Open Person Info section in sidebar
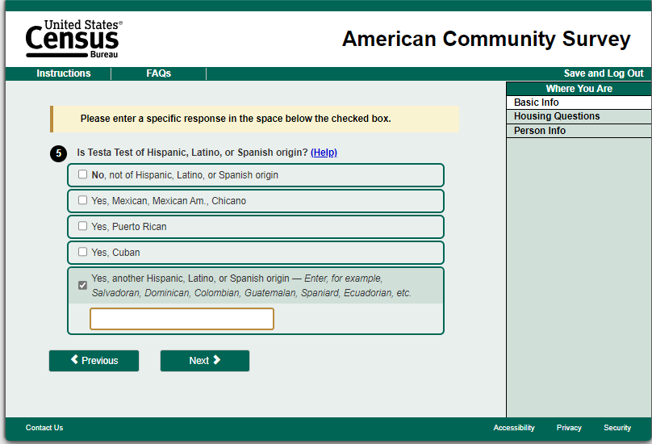Viewport: 652px width, 444px height. [540, 131]
